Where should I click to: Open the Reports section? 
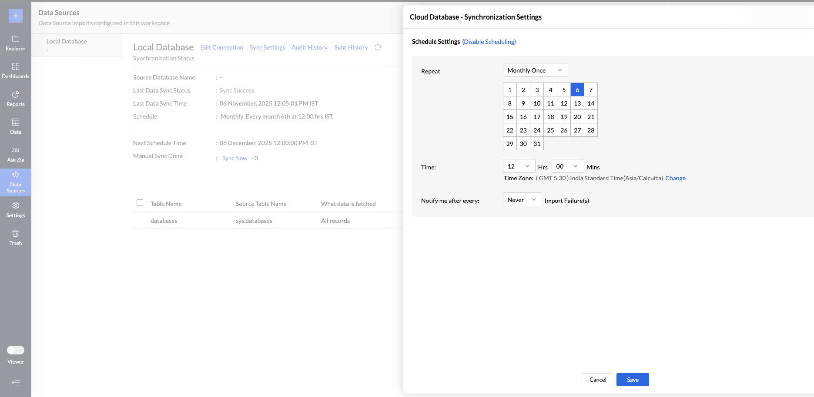click(16, 99)
